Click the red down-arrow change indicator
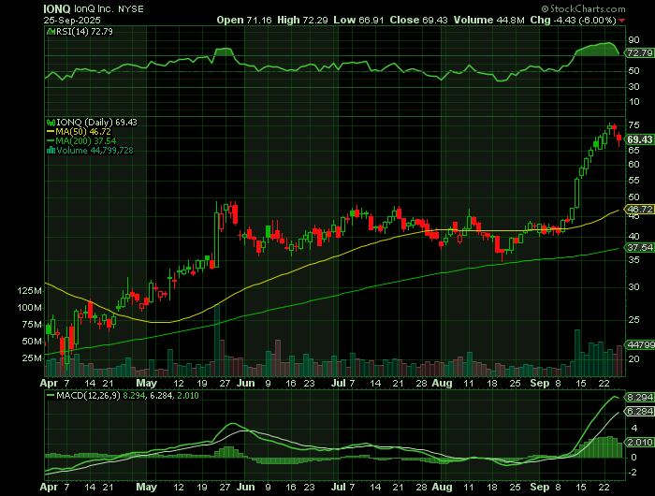655x496 pixels. coord(622,21)
